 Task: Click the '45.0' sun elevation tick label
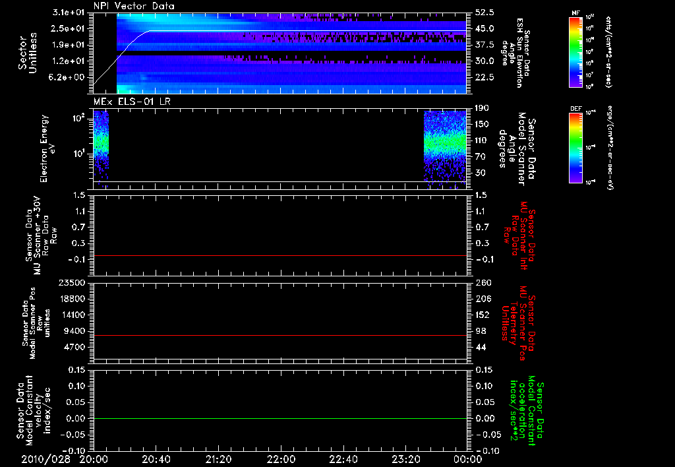click(484, 28)
